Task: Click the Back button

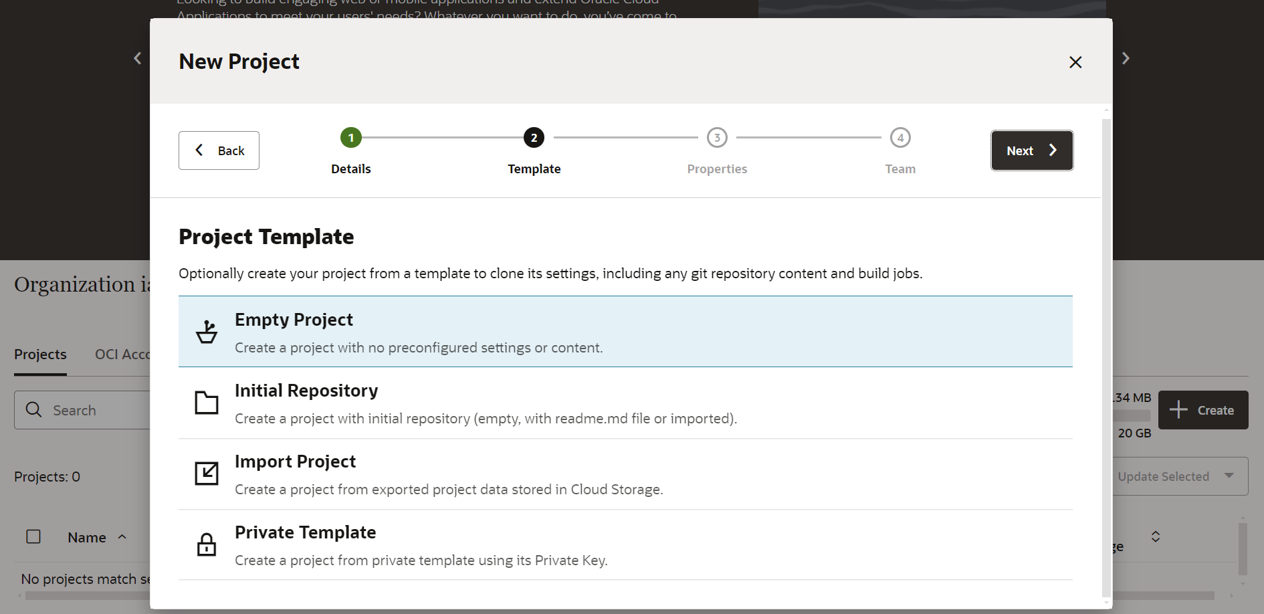Action: pos(219,150)
